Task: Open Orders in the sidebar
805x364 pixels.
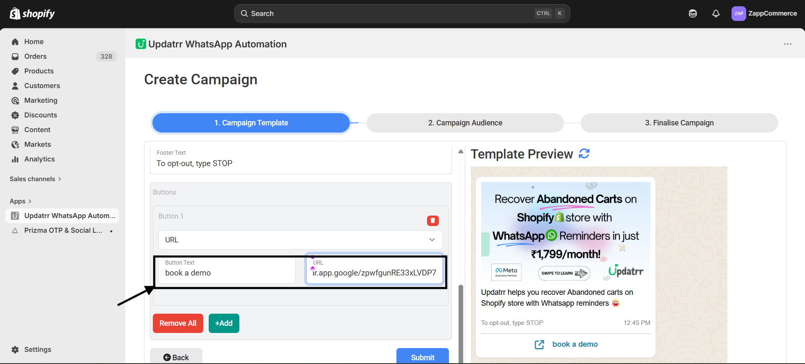Action: point(35,56)
